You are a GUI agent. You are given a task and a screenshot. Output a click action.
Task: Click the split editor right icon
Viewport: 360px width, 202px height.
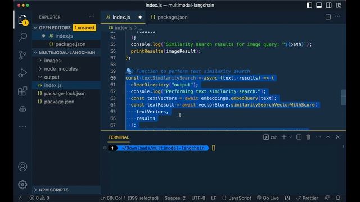pos(328,17)
